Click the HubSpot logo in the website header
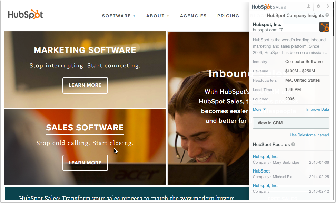Screen dimensions: 336x203 [x=26, y=15]
